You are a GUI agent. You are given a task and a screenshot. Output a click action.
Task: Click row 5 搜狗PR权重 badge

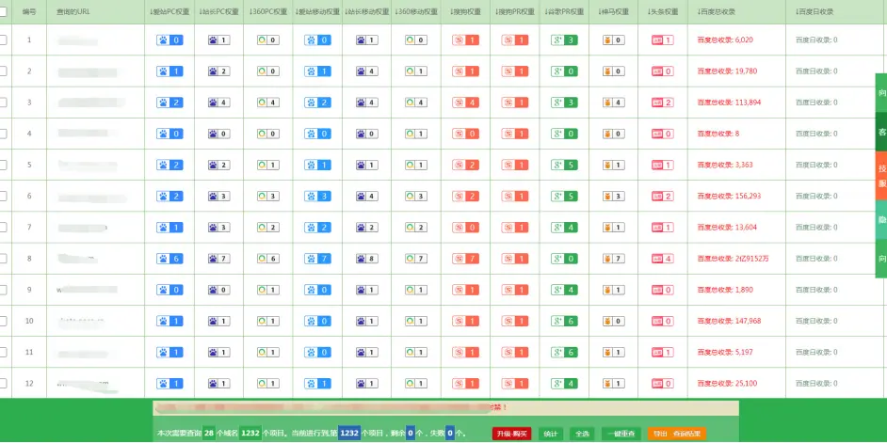click(515, 165)
